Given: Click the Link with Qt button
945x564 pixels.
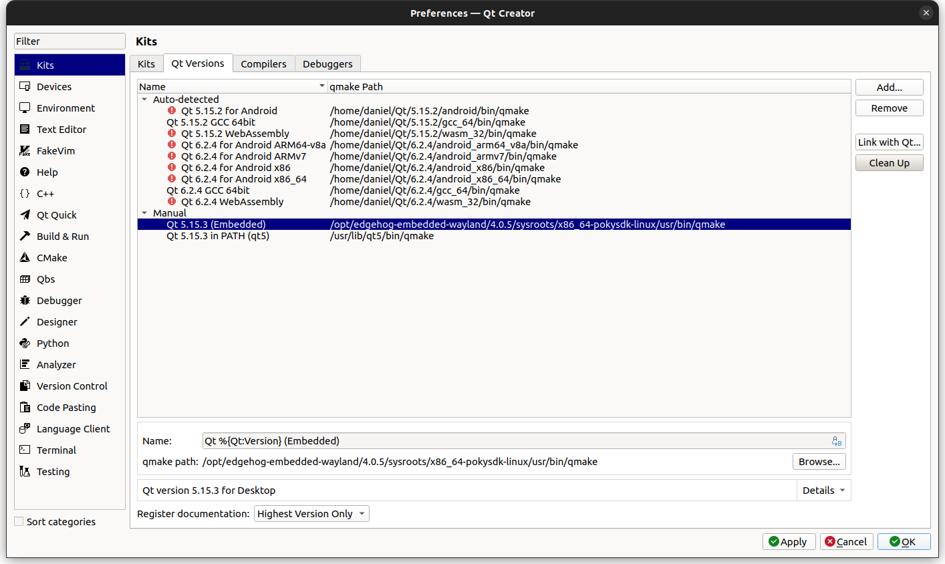Looking at the screenshot, I should pyautogui.click(x=889, y=142).
